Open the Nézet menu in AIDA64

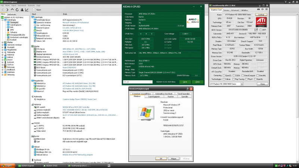(x=7, y=6)
